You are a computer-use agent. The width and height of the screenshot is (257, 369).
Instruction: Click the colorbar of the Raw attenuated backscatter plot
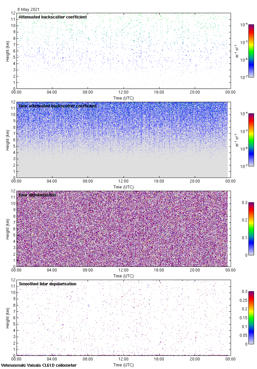point(251,140)
